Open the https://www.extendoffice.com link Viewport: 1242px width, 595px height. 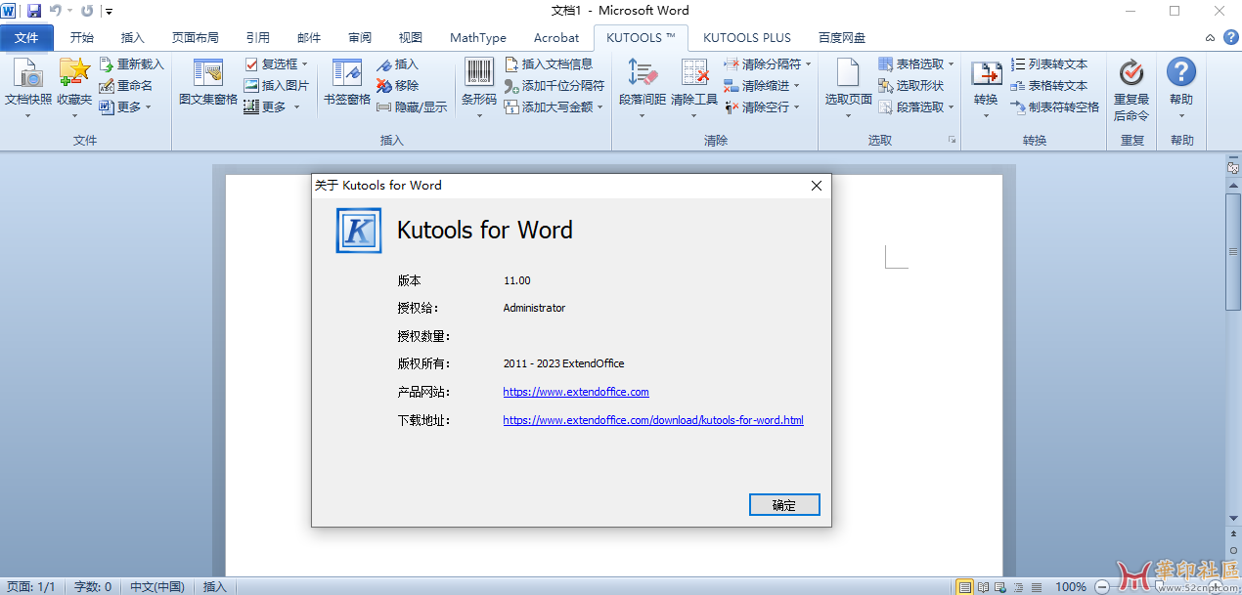[576, 392]
